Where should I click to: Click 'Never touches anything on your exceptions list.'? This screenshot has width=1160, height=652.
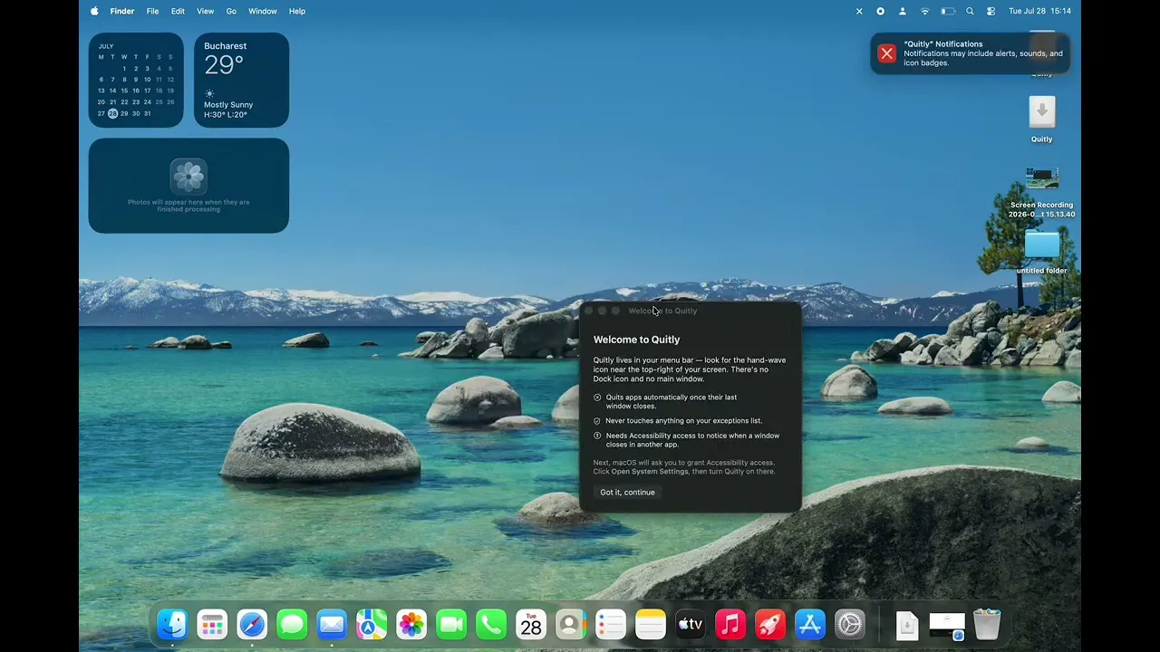(x=683, y=421)
